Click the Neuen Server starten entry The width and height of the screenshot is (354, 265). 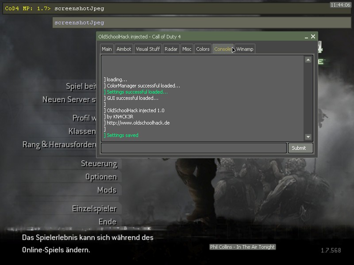[69, 100]
